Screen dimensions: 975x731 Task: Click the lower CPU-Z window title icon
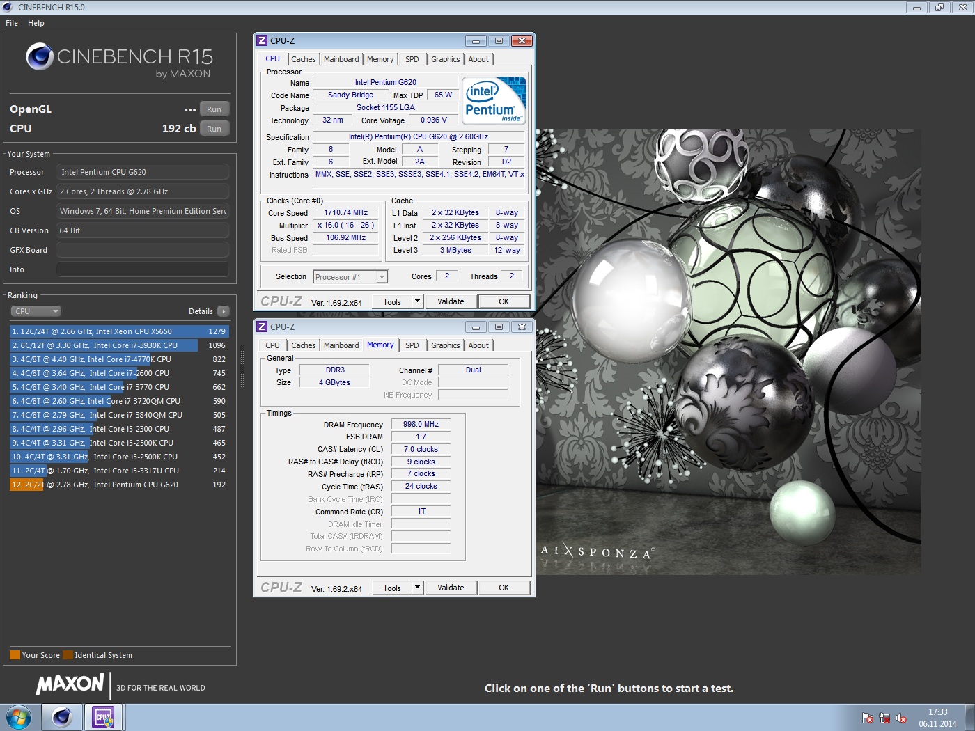[x=262, y=327]
